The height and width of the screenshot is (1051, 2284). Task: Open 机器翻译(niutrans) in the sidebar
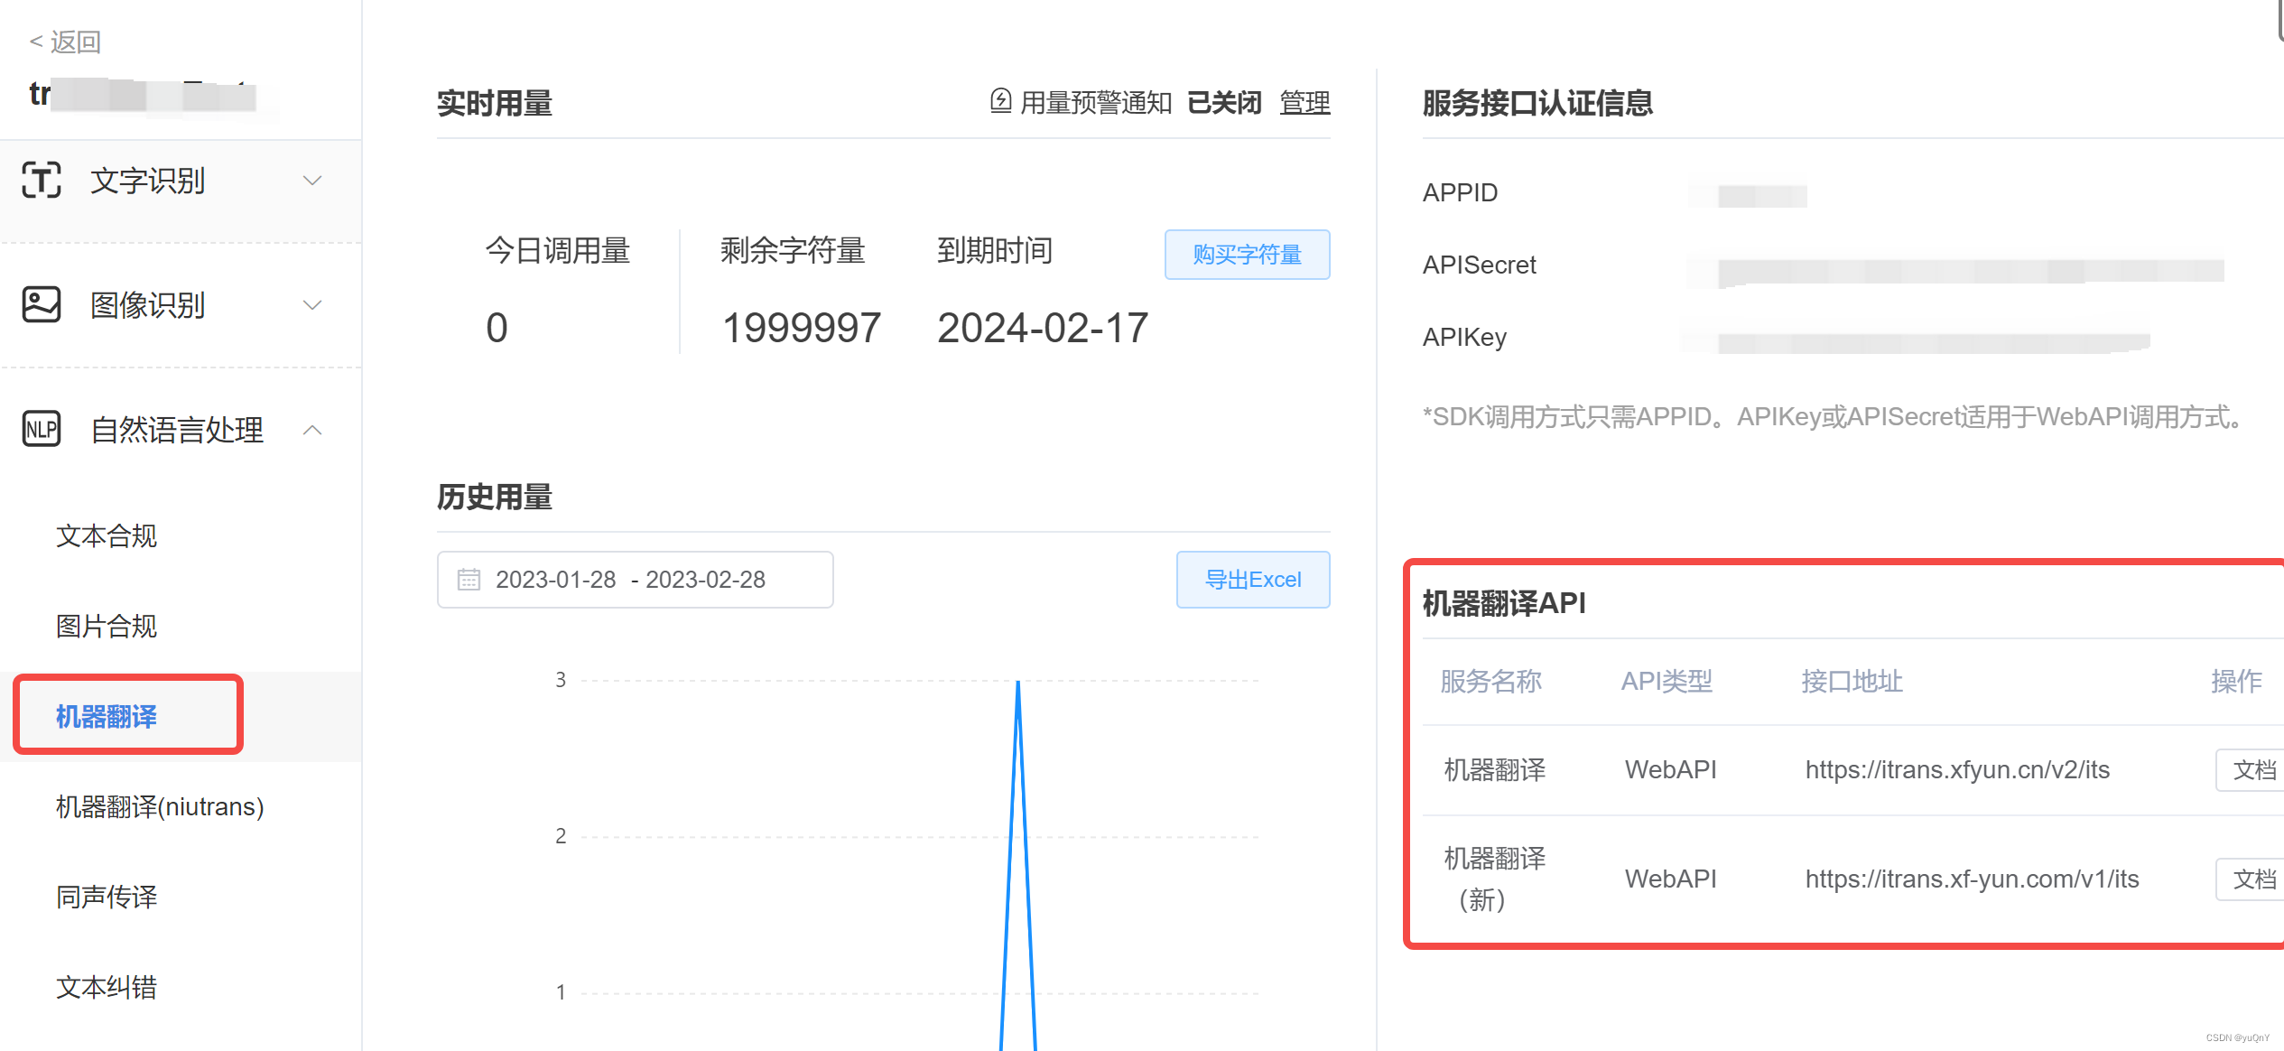[x=160, y=806]
